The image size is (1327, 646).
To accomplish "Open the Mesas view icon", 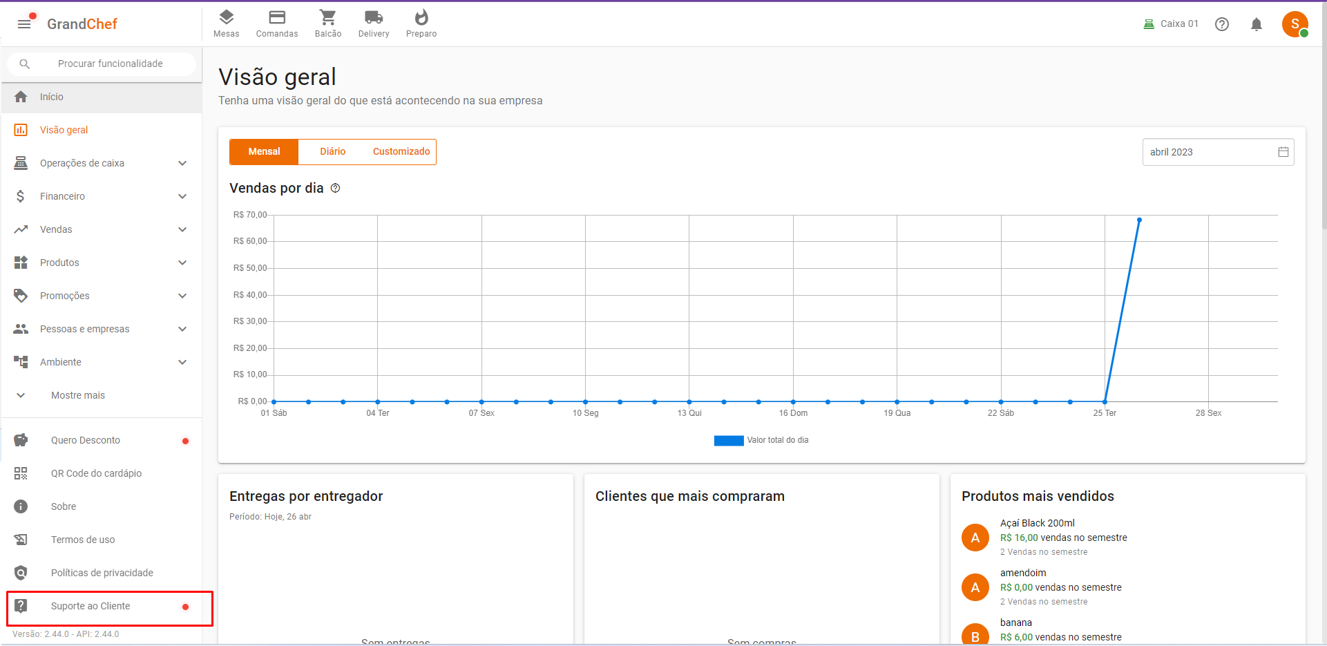I will (226, 18).
